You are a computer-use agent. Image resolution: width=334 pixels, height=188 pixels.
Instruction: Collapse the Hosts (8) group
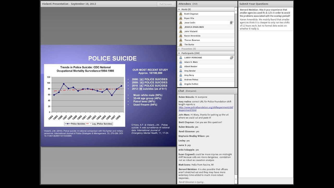(x=179, y=9)
